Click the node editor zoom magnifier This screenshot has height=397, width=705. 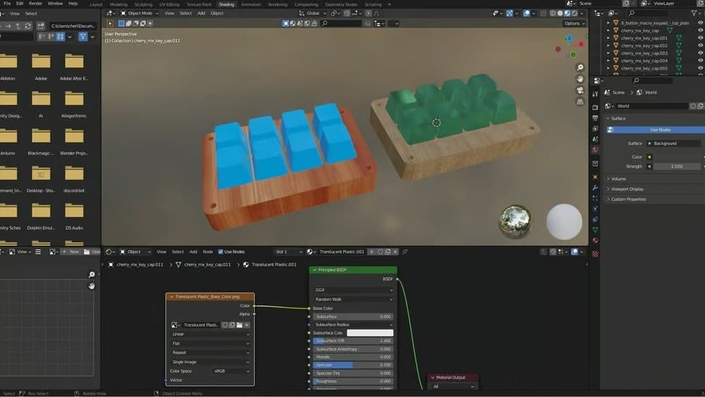pos(92,275)
